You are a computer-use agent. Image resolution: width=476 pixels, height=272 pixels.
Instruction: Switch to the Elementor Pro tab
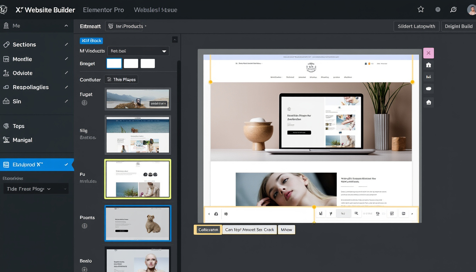coord(103,10)
